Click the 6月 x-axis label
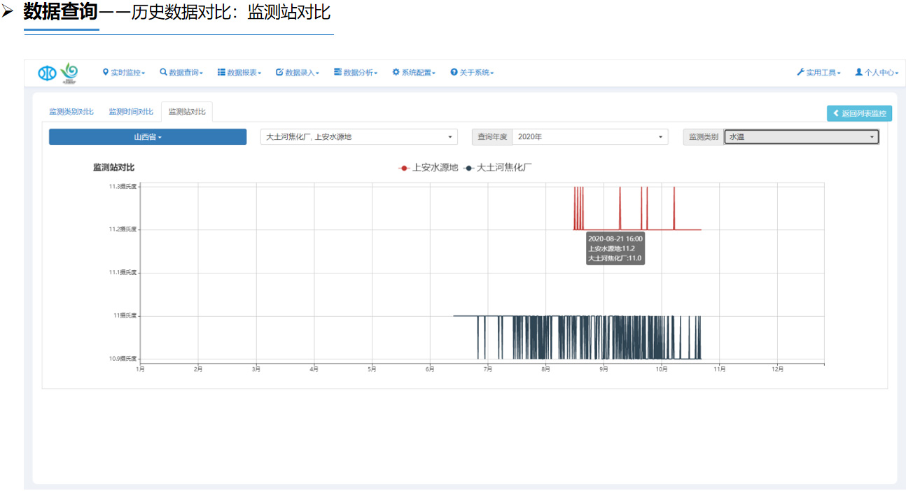This screenshot has width=906, height=491. 430,369
